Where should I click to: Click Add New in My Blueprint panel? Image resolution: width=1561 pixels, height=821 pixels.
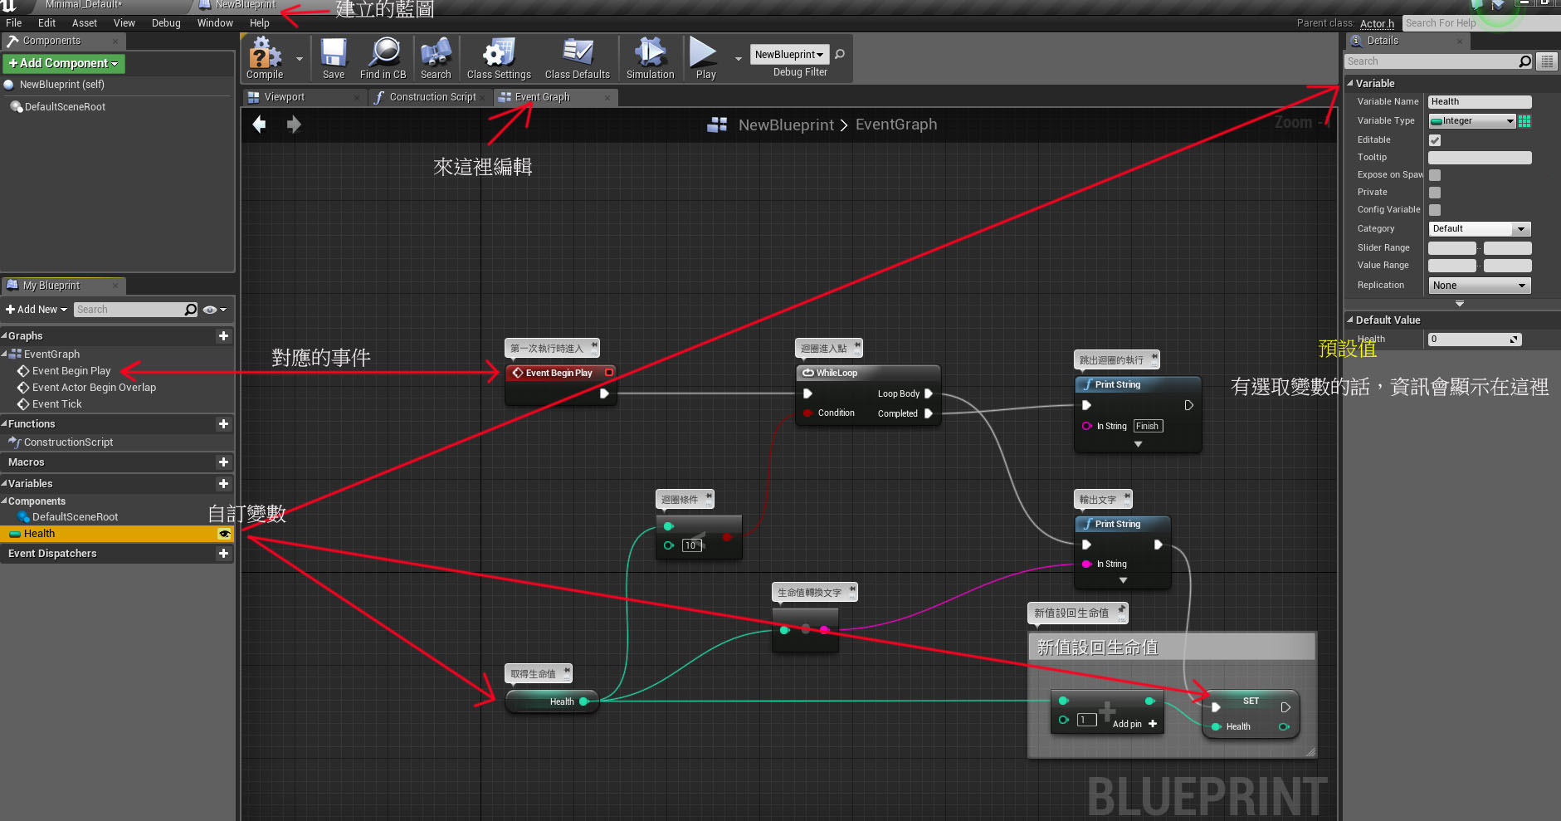point(35,309)
